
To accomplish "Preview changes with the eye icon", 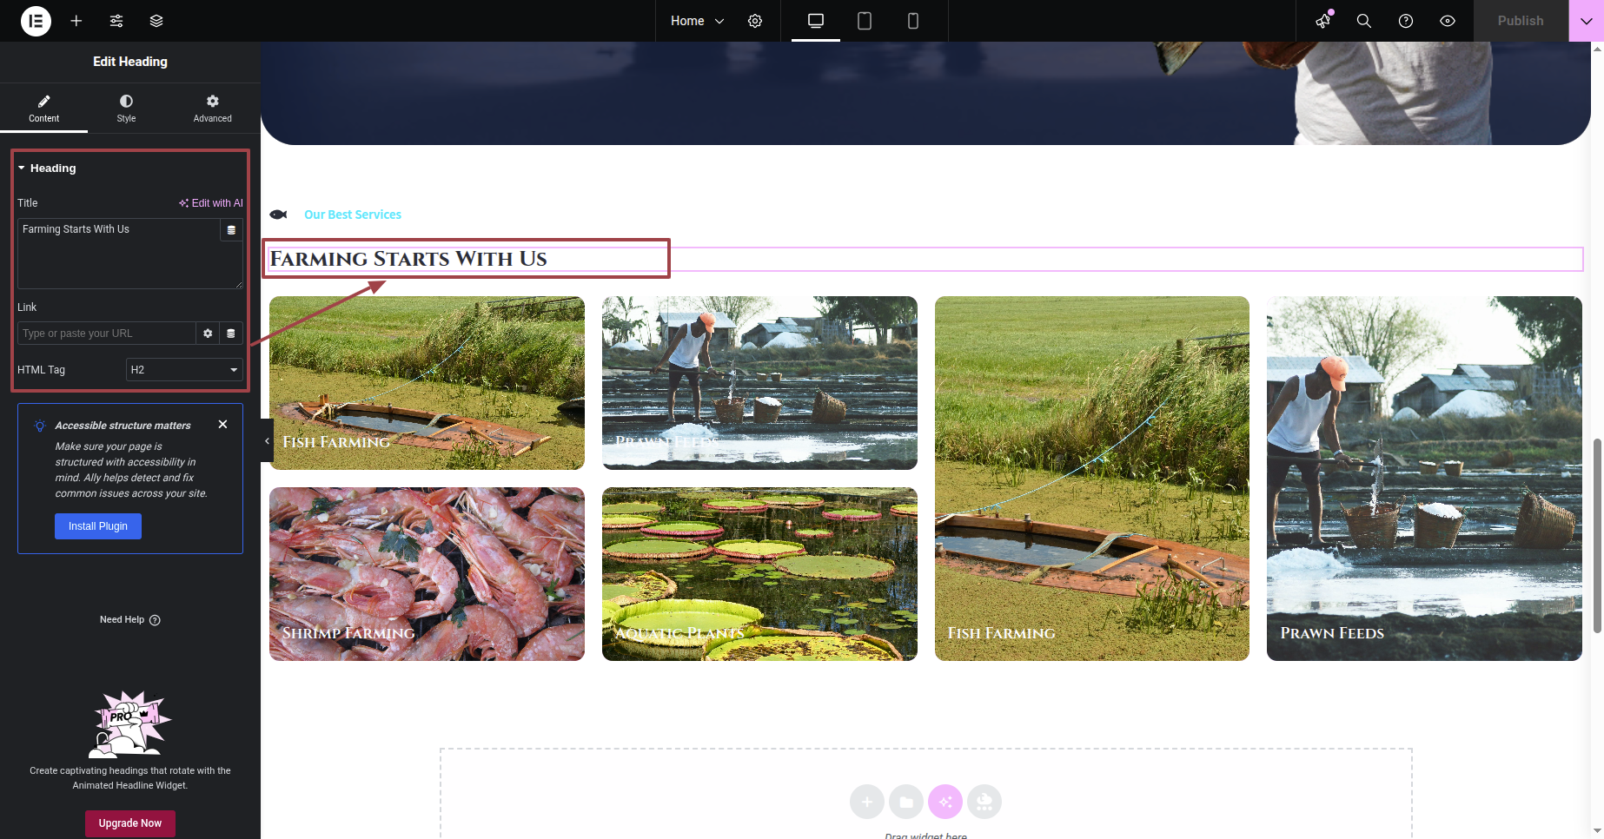I will click(x=1448, y=21).
